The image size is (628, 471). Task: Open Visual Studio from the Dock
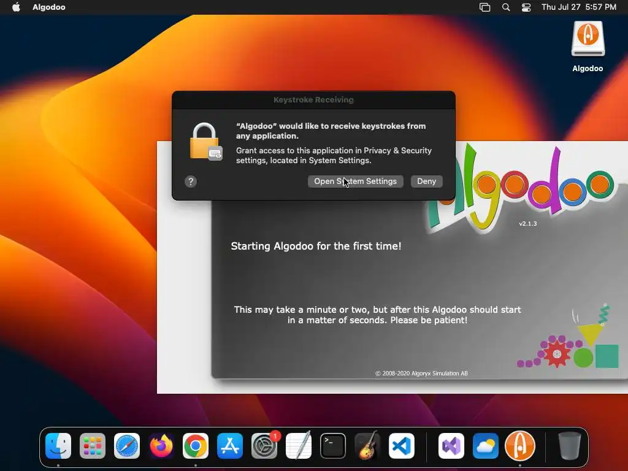[x=451, y=446]
